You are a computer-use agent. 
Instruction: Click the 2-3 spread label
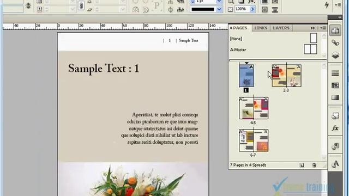pyautogui.click(x=286, y=90)
